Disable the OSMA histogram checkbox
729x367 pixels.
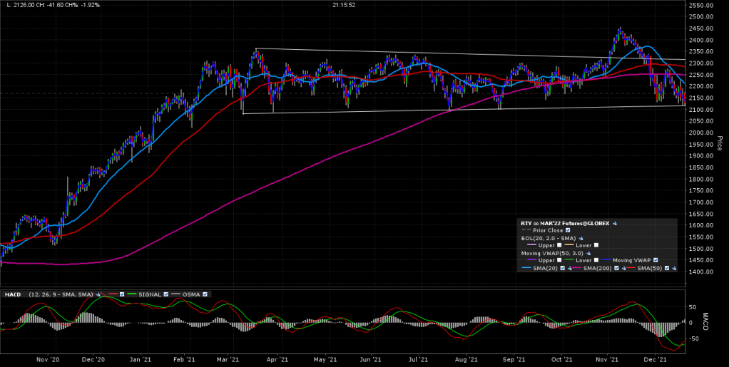205,294
